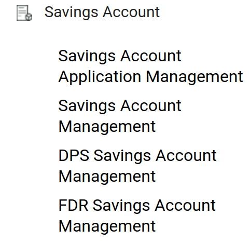Choose the second submenu item Savings Account Management
The height and width of the screenshot is (242, 250).
point(120,116)
